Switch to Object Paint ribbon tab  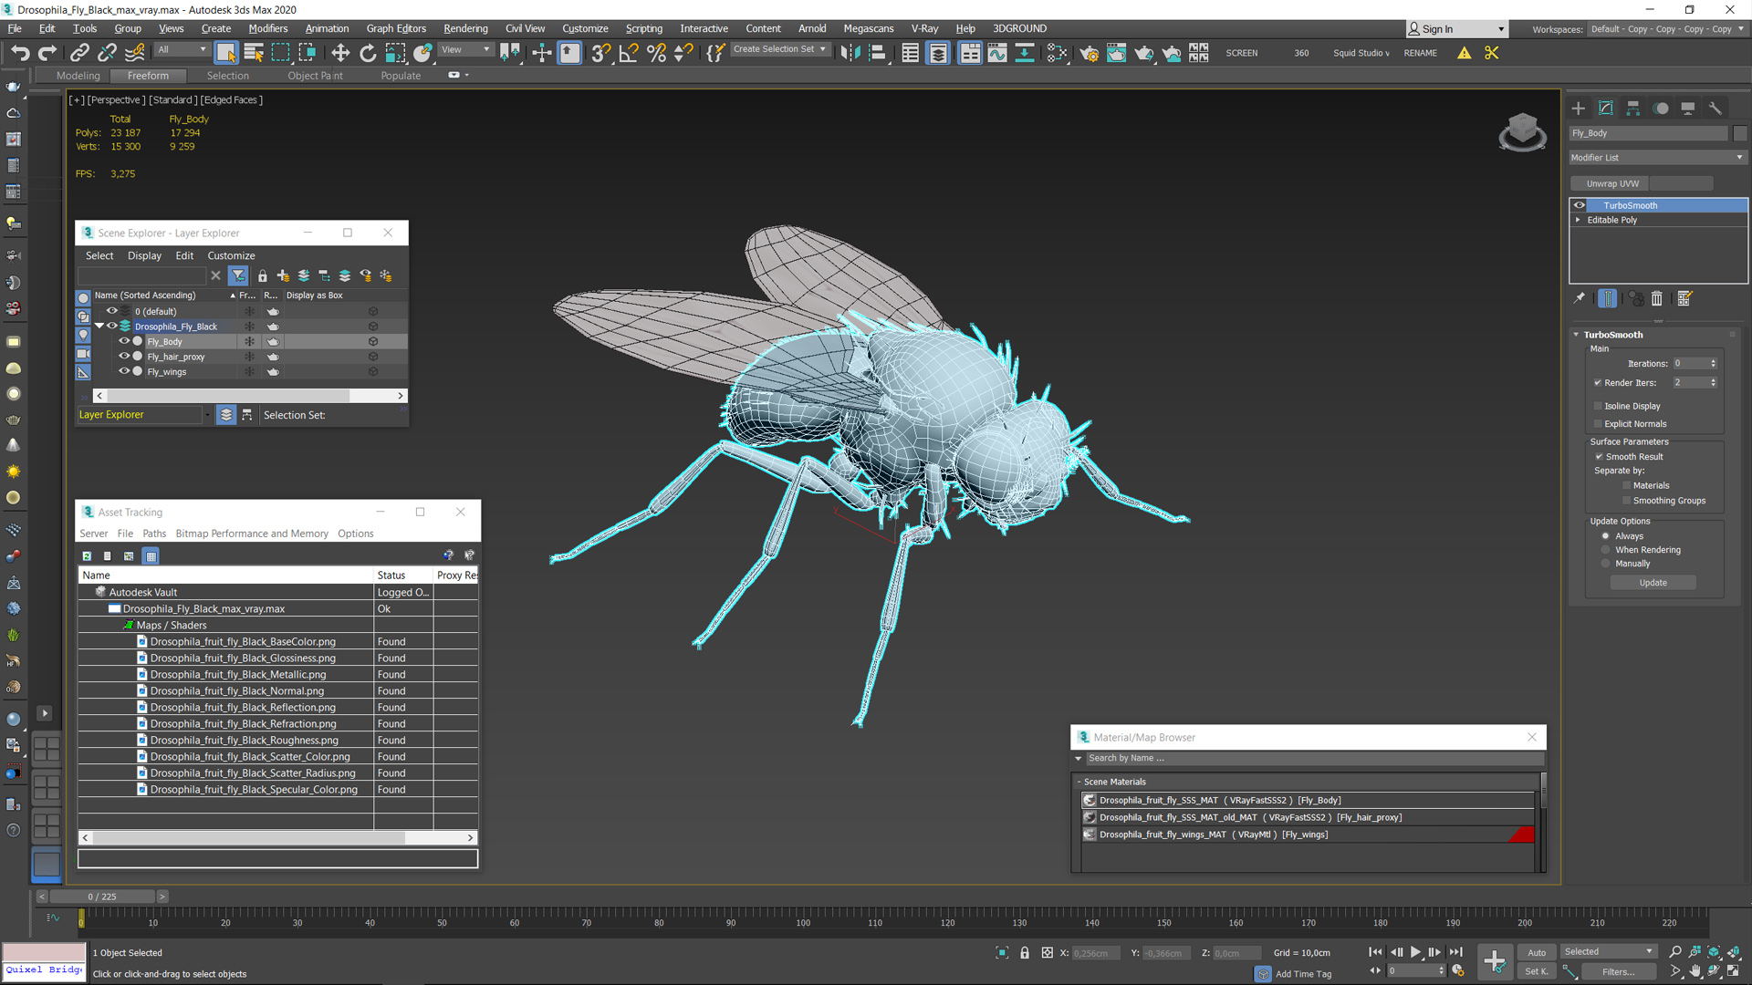pyautogui.click(x=315, y=76)
